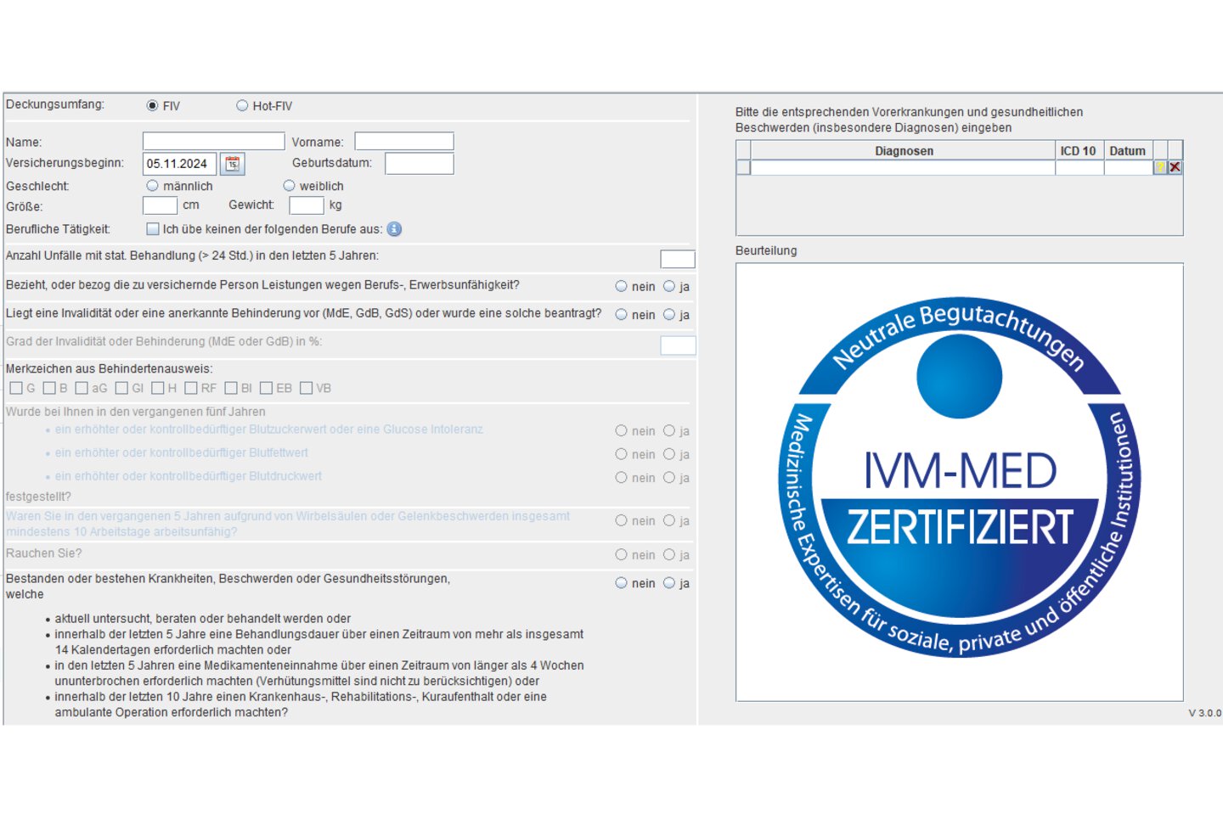Select Hot-FIV as Deckungsumfang

(x=242, y=106)
